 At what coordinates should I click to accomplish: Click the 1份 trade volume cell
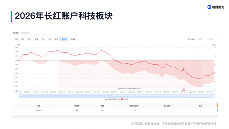click(x=102, y=110)
